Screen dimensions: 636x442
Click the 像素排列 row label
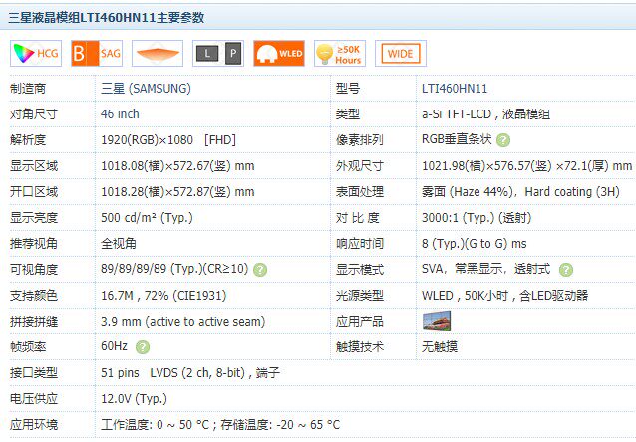[360, 139]
